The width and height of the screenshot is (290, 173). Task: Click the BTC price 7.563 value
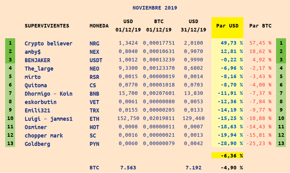(128, 168)
